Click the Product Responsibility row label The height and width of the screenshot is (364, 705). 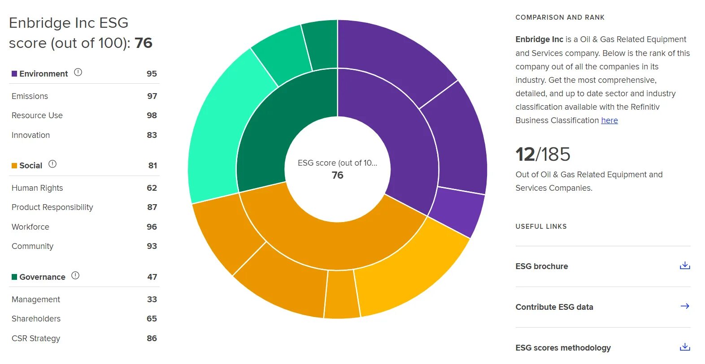click(52, 207)
